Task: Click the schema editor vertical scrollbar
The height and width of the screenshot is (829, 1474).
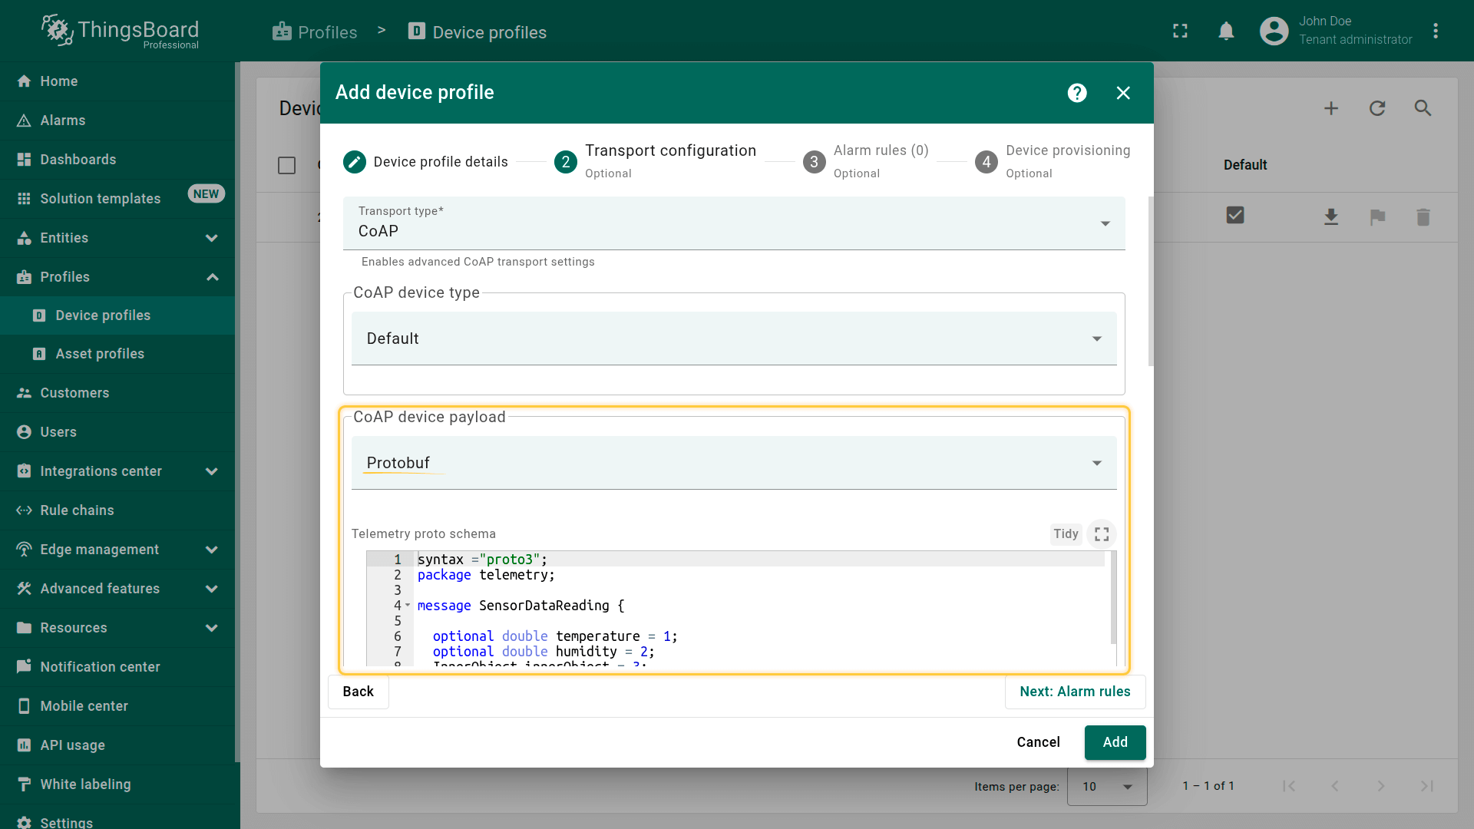Action: tap(1113, 599)
